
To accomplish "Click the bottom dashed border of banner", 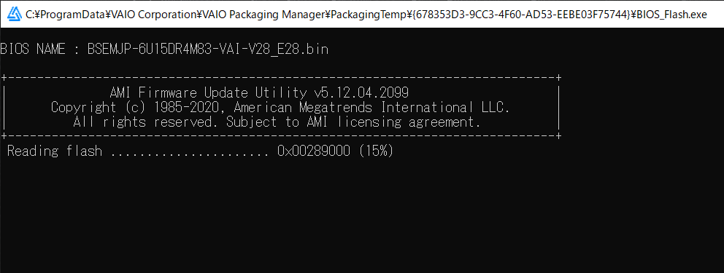I will pyautogui.click(x=281, y=136).
